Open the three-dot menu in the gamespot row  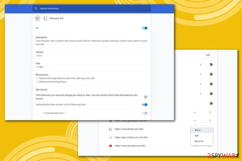tap(210, 121)
